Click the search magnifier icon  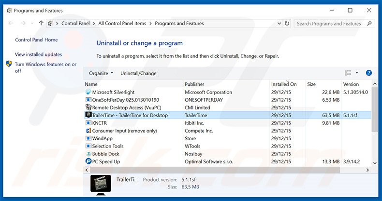tap(369, 24)
